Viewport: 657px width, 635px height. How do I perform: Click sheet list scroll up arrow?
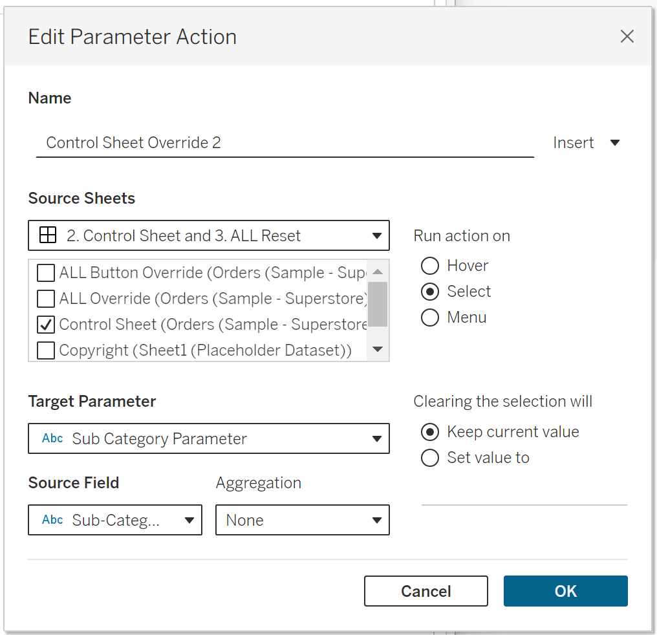tap(378, 272)
